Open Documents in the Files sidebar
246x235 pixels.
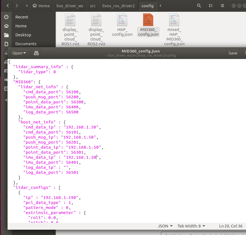[26, 44]
